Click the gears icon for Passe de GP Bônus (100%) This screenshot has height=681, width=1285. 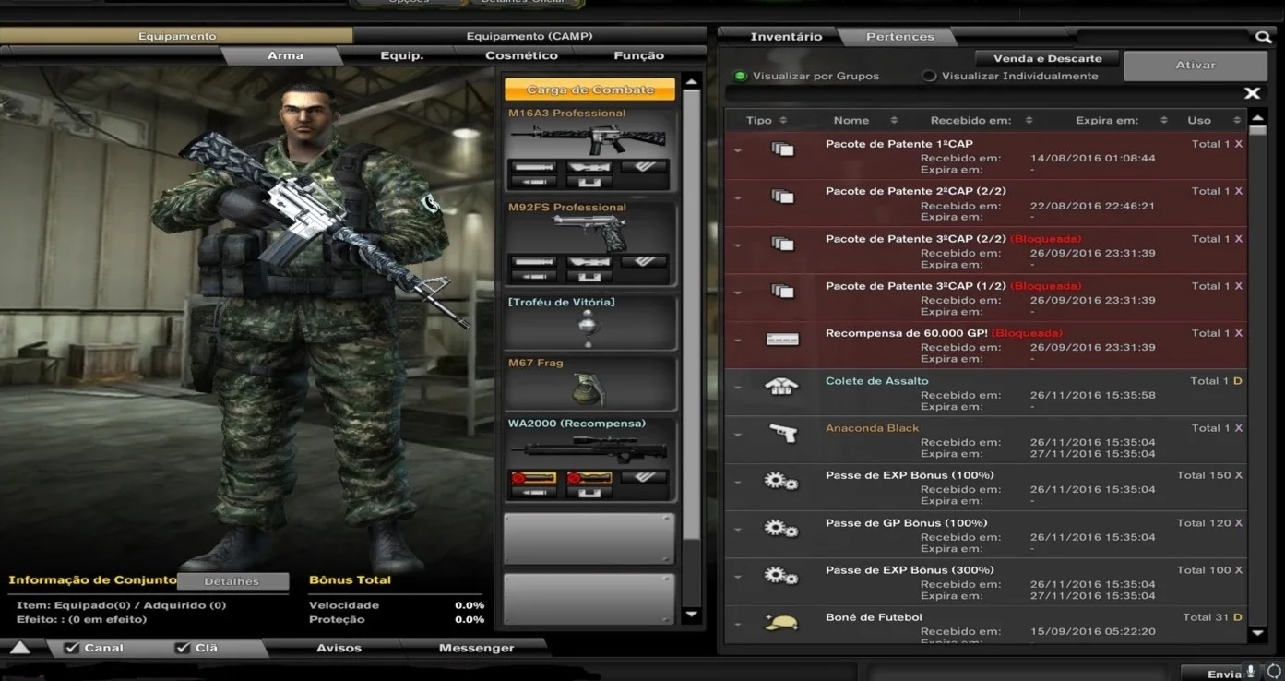(781, 529)
